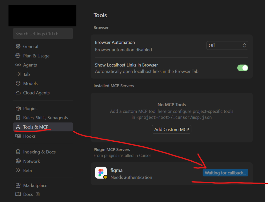268x202 pixels.
Task: Select the Hooks icon in sidebar
Action: pyautogui.click(x=18, y=136)
